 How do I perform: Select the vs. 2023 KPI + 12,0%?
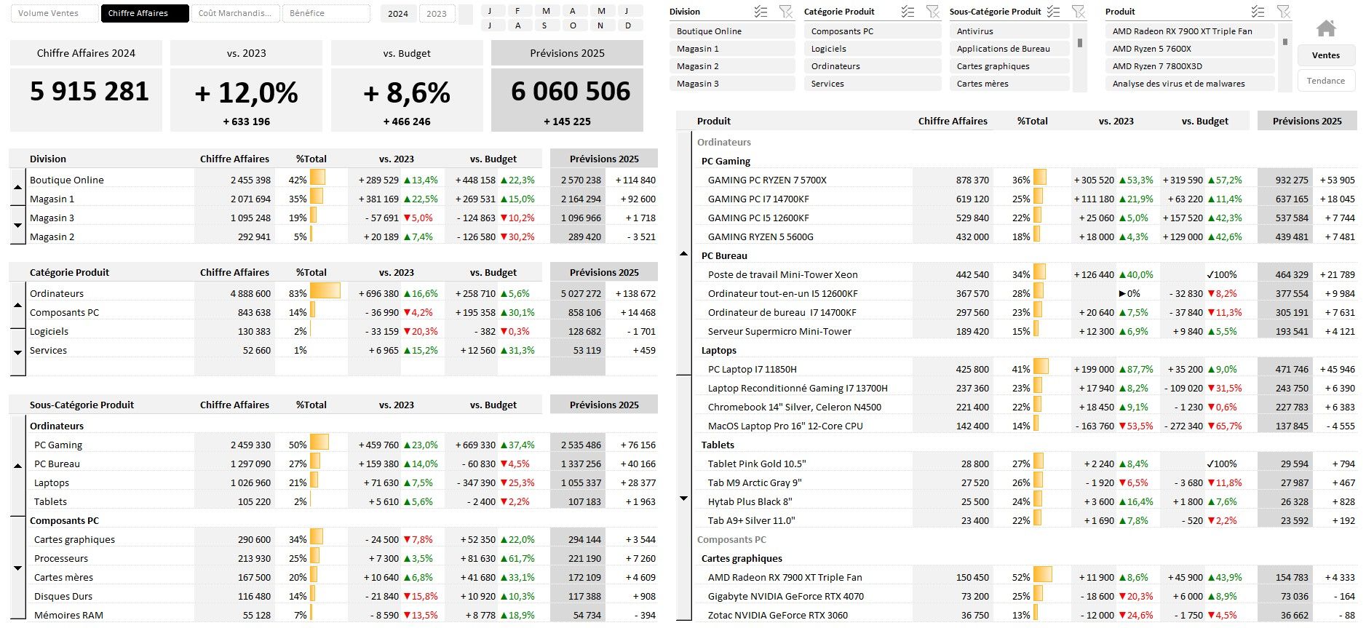click(247, 93)
